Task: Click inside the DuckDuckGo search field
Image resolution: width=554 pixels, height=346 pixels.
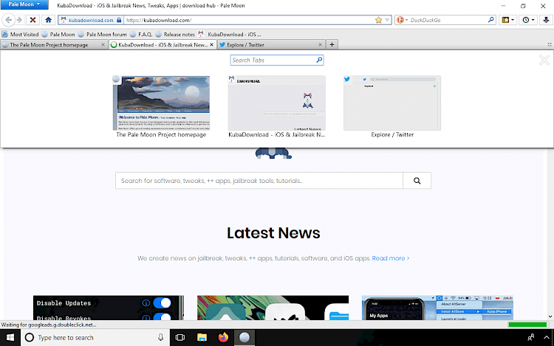Action: [448, 20]
